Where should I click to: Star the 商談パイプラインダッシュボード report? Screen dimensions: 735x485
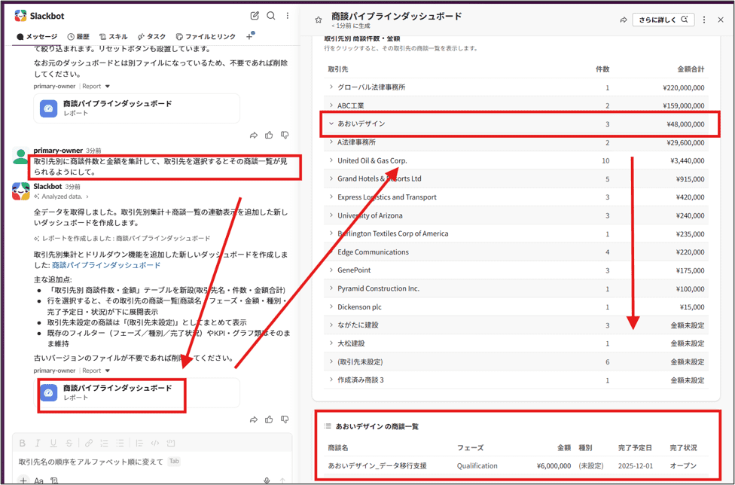click(x=319, y=20)
